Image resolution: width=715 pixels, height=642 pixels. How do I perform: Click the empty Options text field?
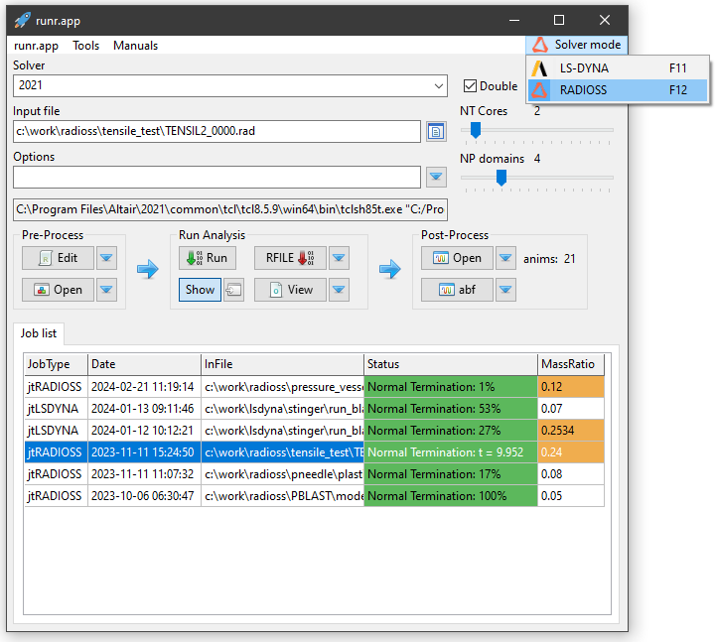216,177
